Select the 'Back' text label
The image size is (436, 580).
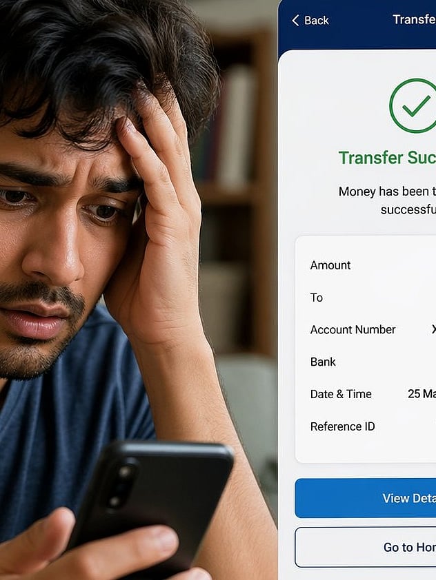[317, 21]
